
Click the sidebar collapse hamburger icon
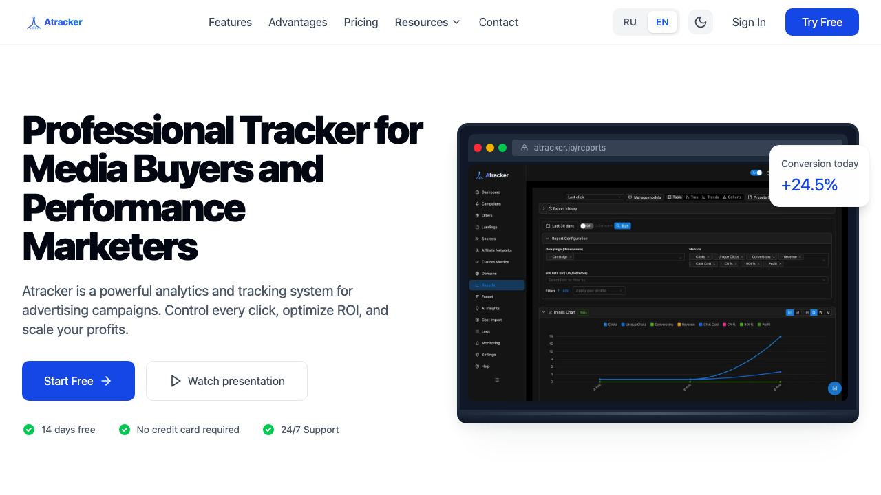tap(497, 379)
